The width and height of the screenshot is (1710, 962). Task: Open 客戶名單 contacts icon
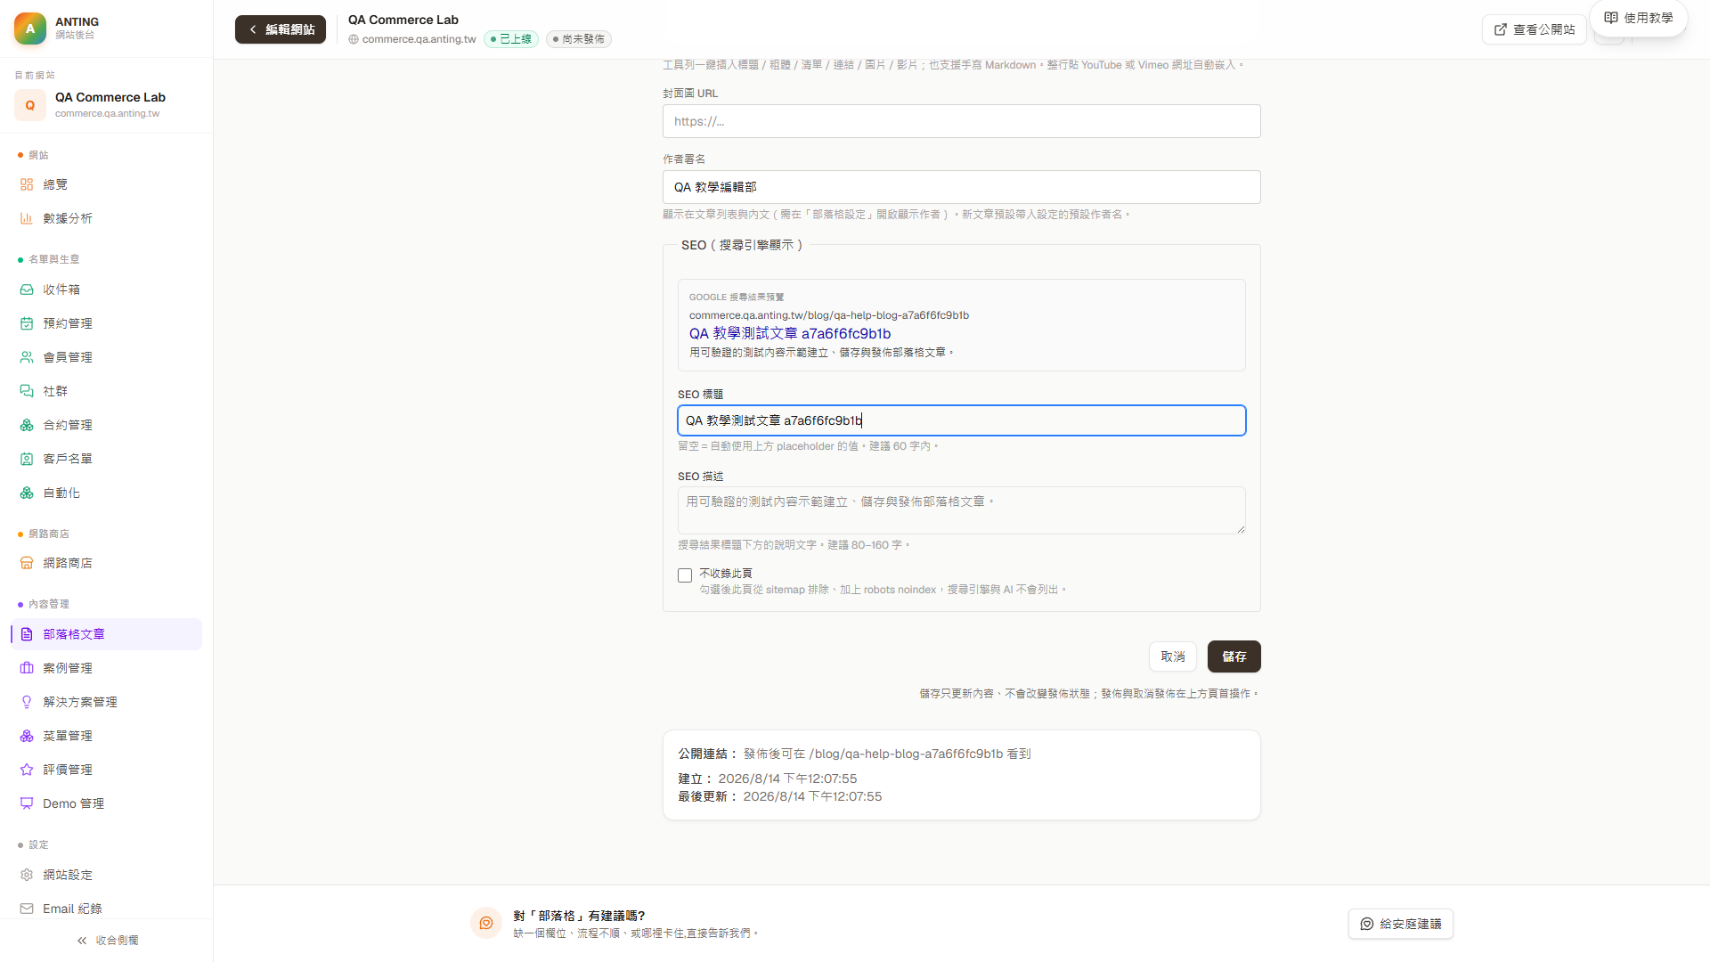pos(27,459)
